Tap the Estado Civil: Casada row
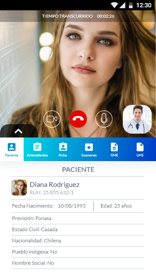Viewport: 156px width, 275px height. [x=78, y=229]
